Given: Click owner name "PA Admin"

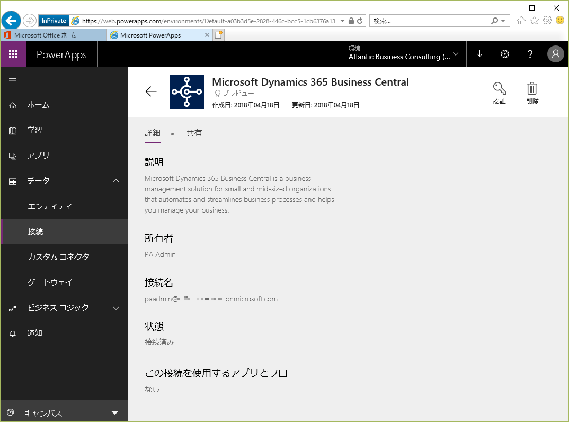Looking at the screenshot, I should tap(160, 255).
